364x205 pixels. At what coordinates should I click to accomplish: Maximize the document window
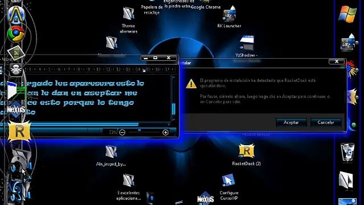point(155,58)
